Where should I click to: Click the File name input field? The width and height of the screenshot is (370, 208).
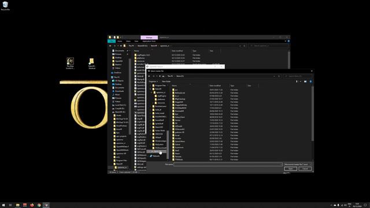click(228, 164)
